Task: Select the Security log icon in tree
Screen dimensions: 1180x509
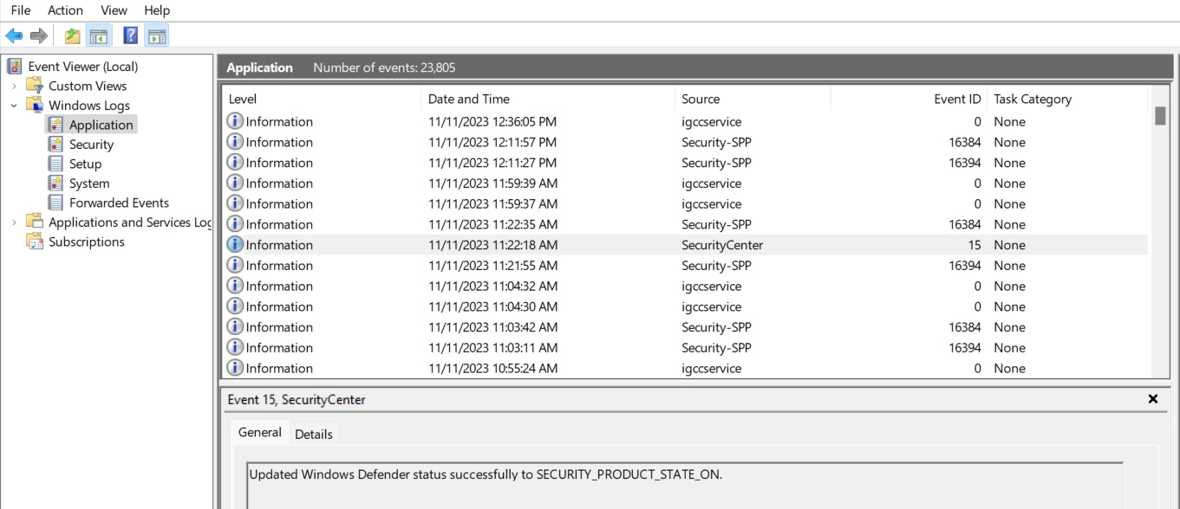Action: 55,145
